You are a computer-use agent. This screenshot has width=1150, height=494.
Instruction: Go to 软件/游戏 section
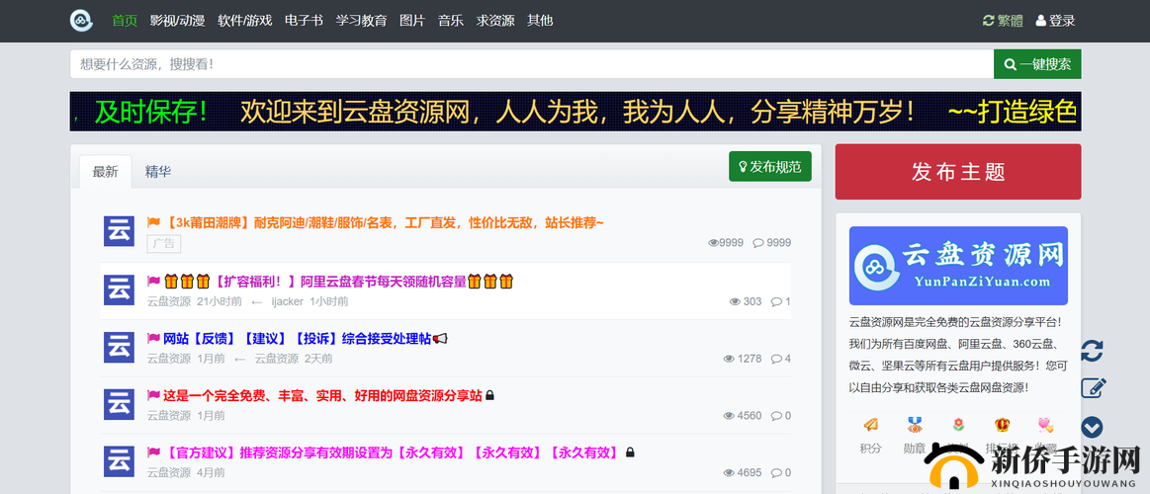[245, 21]
